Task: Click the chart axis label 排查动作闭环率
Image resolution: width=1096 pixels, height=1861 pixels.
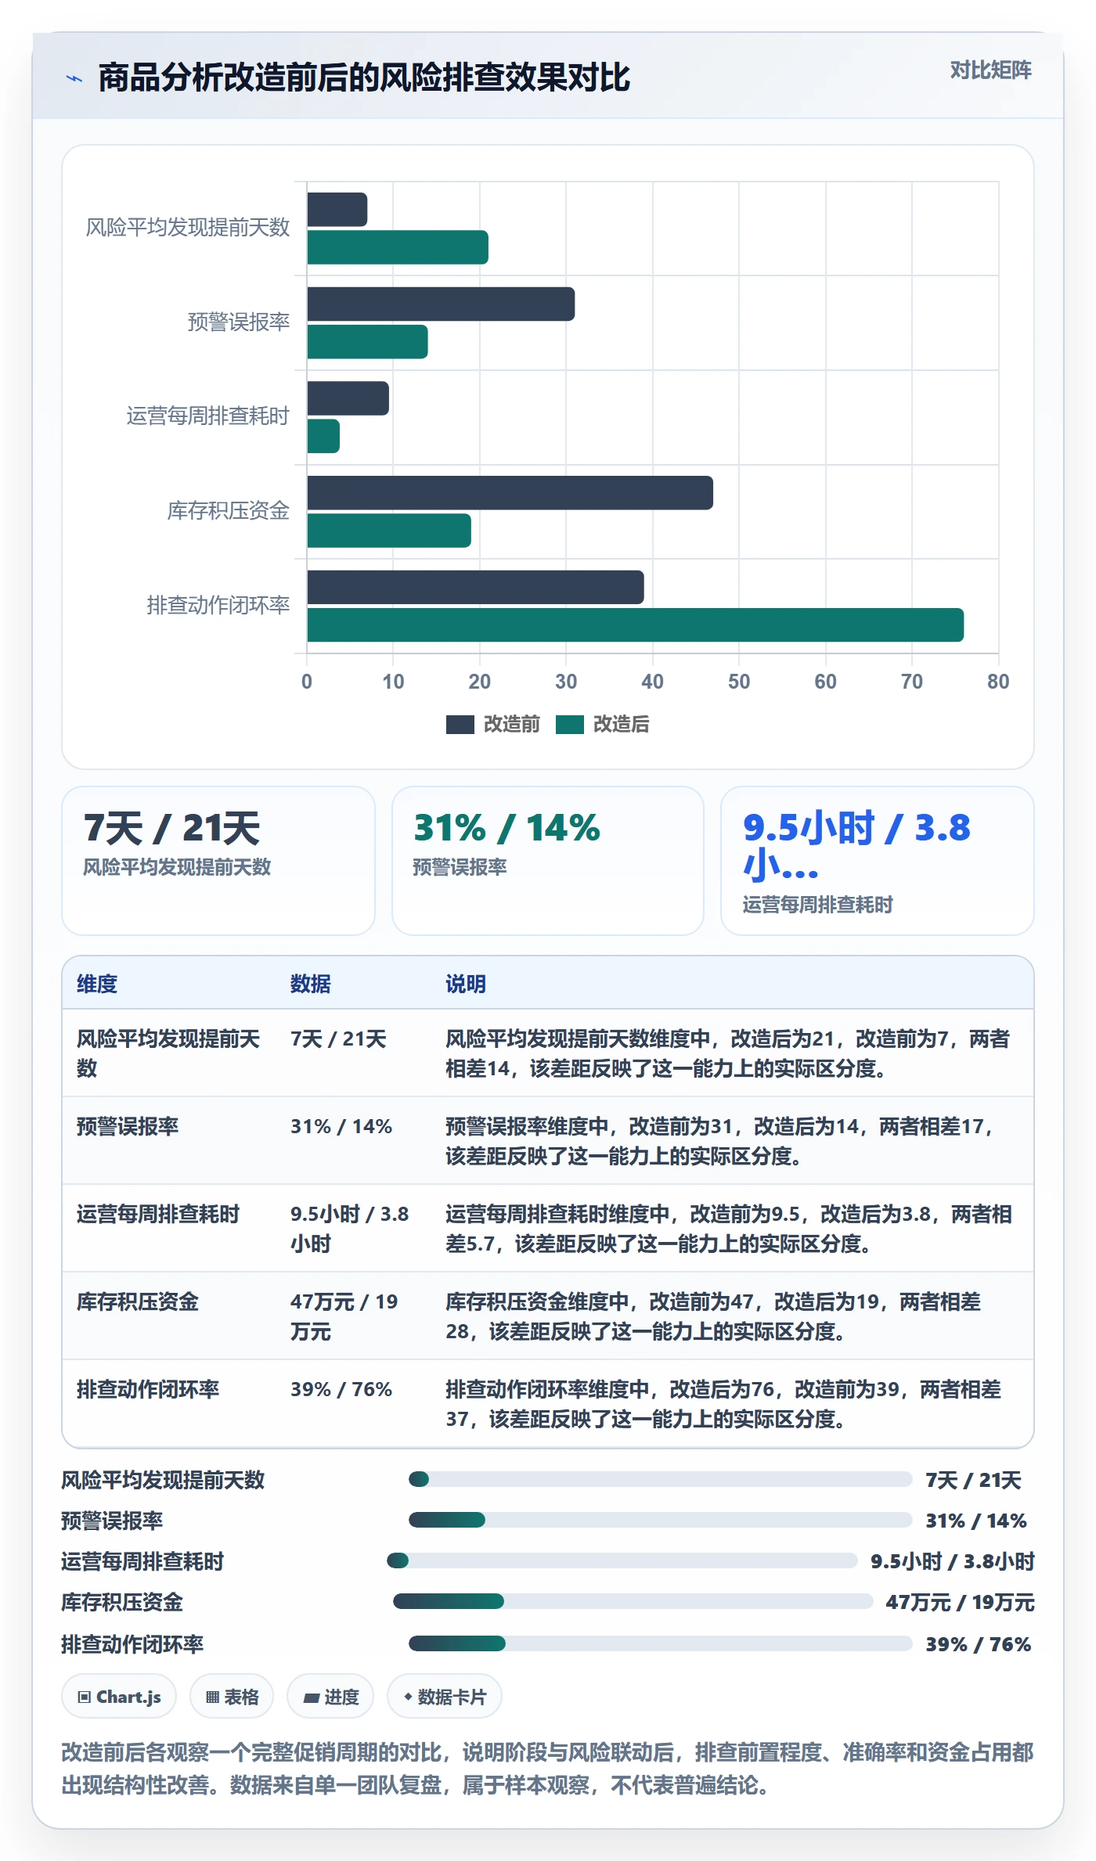Action: click(218, 605)
